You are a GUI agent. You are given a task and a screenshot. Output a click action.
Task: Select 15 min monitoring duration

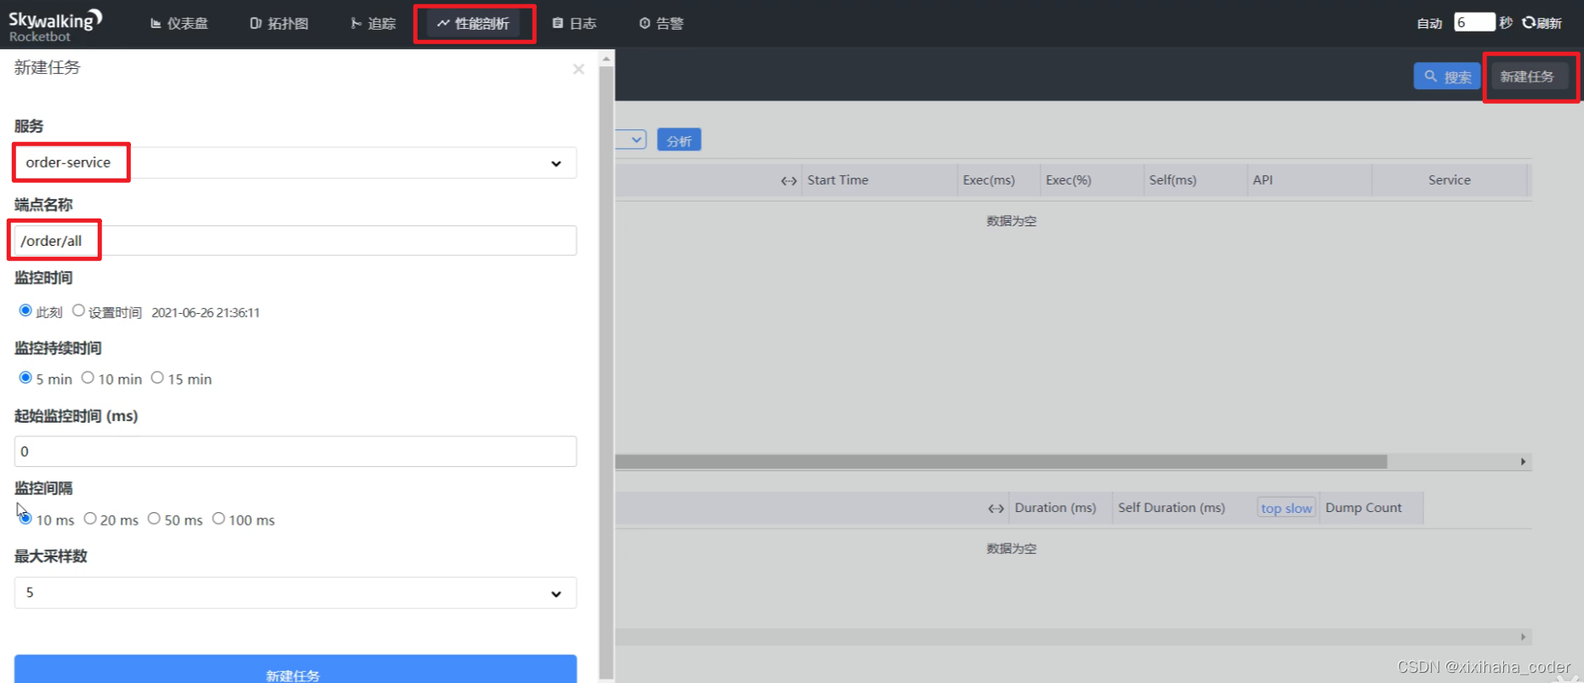coord(157,378)
